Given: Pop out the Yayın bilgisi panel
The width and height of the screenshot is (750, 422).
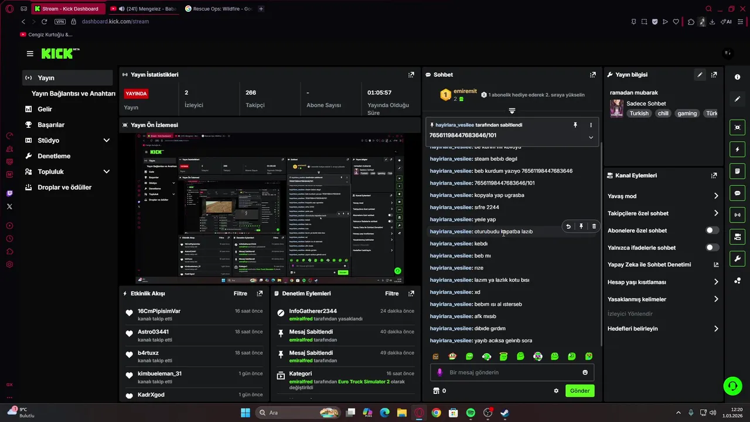Looking at the screenshot, I should click(714, 74).
